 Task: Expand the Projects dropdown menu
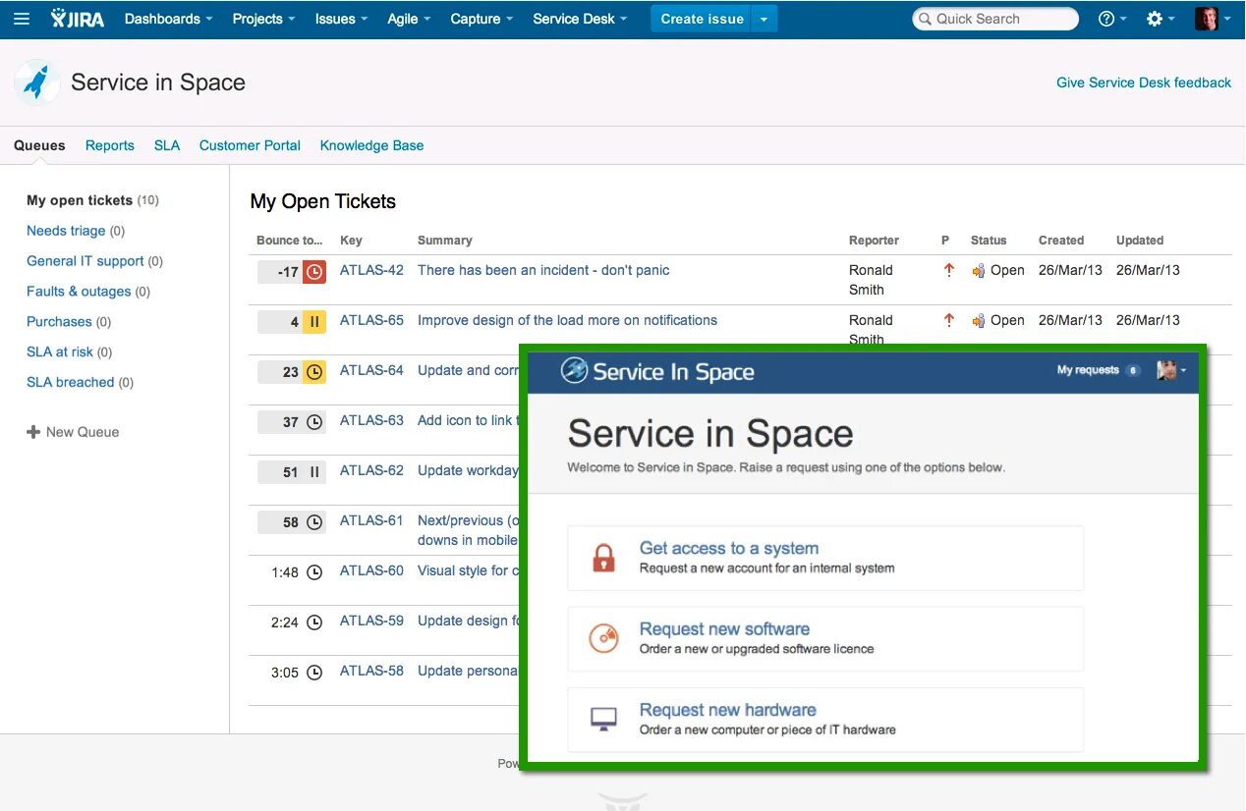coord(263,19)
